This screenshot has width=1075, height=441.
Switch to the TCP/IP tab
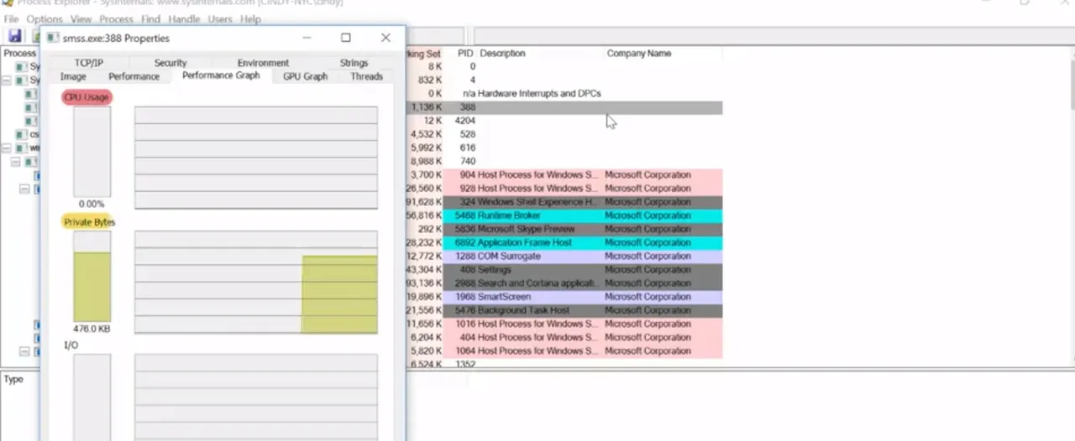point(88,63)
